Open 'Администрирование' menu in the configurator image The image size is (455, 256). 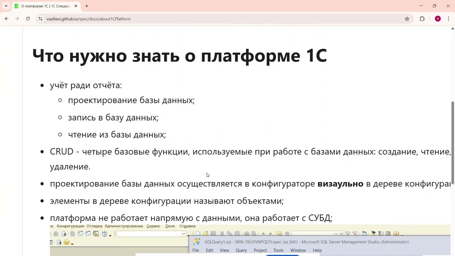tap(124, 226)
